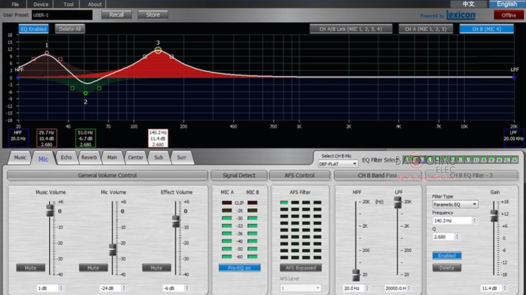
Task: Click the Lexicon logo
Action: point(461,15)
